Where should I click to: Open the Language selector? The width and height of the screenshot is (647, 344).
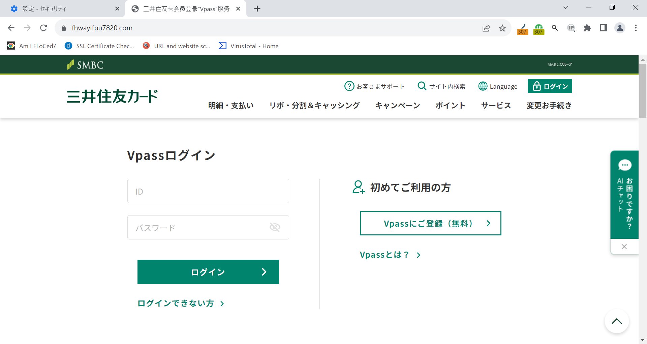[498, 86]
